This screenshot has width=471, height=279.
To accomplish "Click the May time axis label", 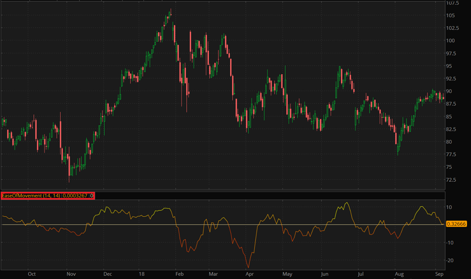I will click(287, 273).
